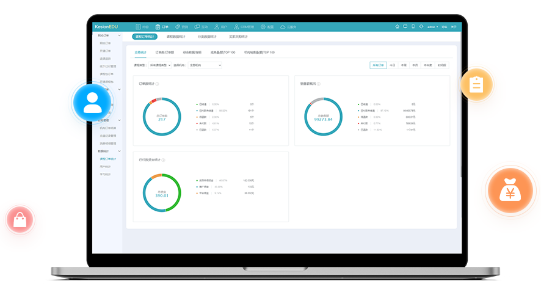
Task: Click the home icon in top bar
Action: tap(398, 27)
